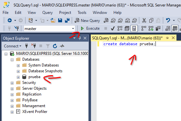Select Results to Text option
Image resolution: width=181 pixels, height=121 pixels.
pos(168,28)
